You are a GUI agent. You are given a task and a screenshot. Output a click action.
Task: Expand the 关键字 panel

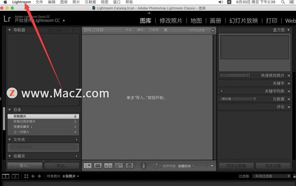(x=288, y=83)
